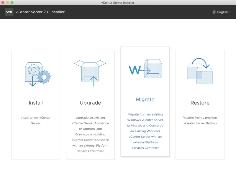Click 'Install a new vCenter Server' text
Image resolution: width=236 pixels, height=183 pixels.
click(x=35, y=120)
